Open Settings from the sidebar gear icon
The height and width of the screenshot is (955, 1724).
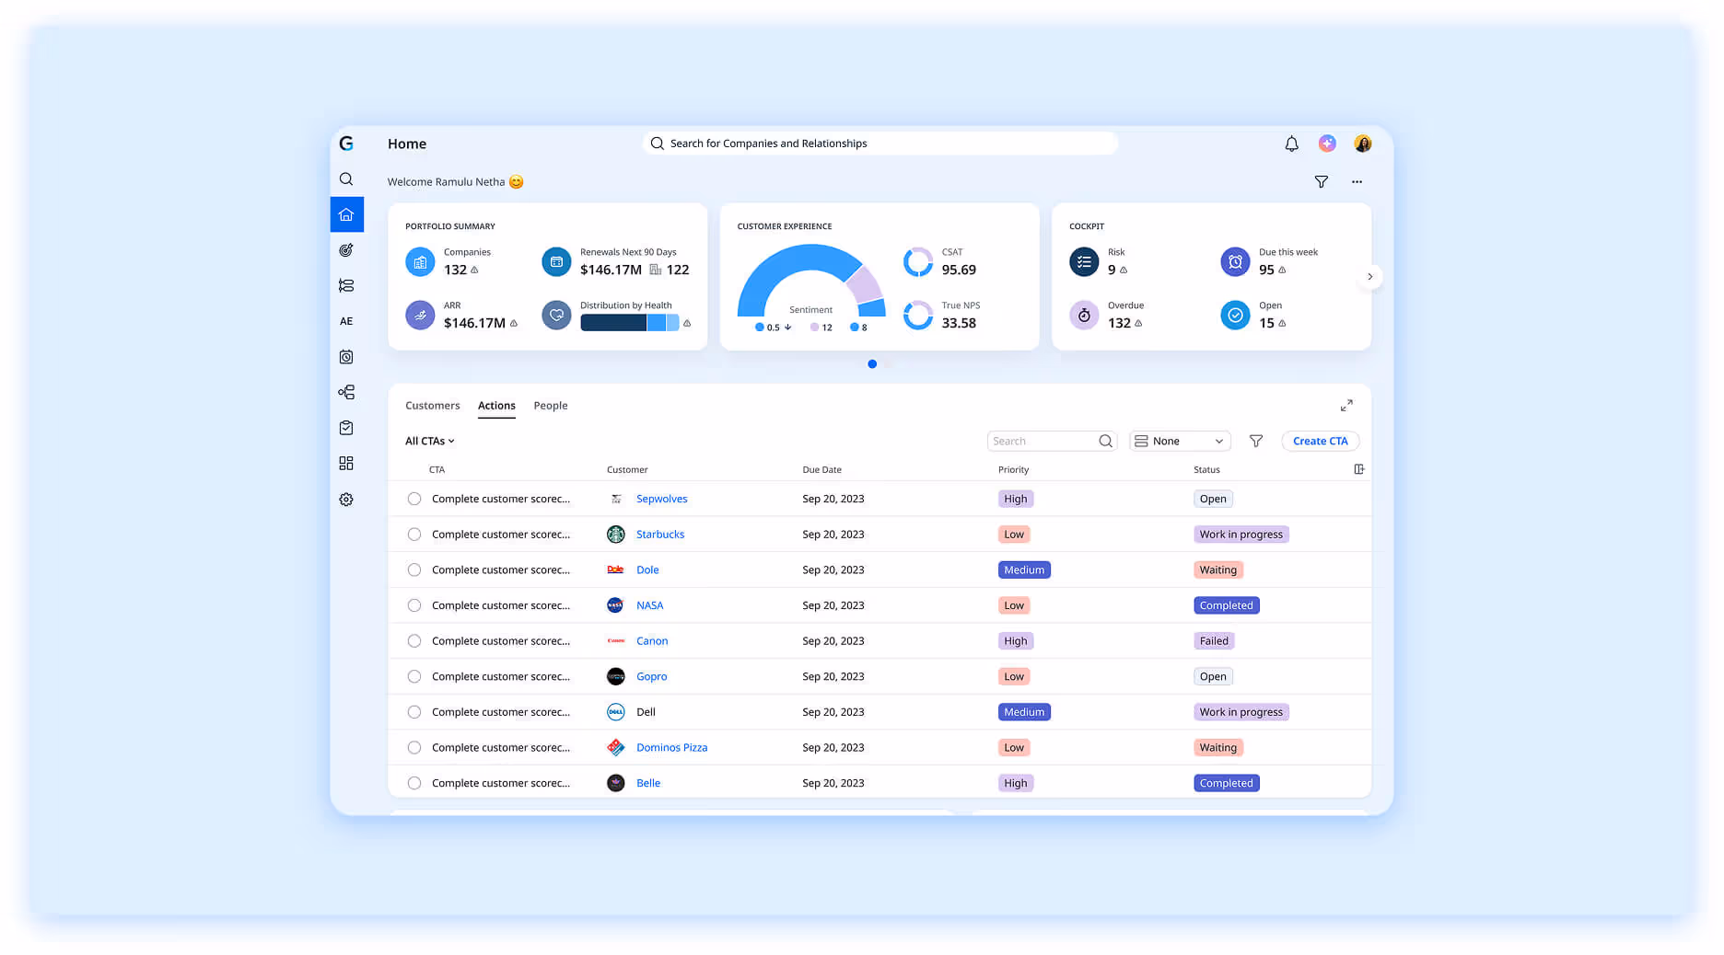pos(346,499)
